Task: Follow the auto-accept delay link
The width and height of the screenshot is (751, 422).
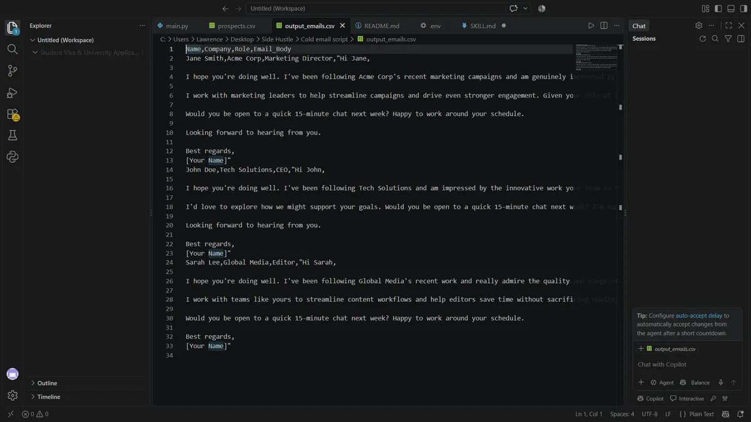Action: pyautogui.click(x=699, y=316)
